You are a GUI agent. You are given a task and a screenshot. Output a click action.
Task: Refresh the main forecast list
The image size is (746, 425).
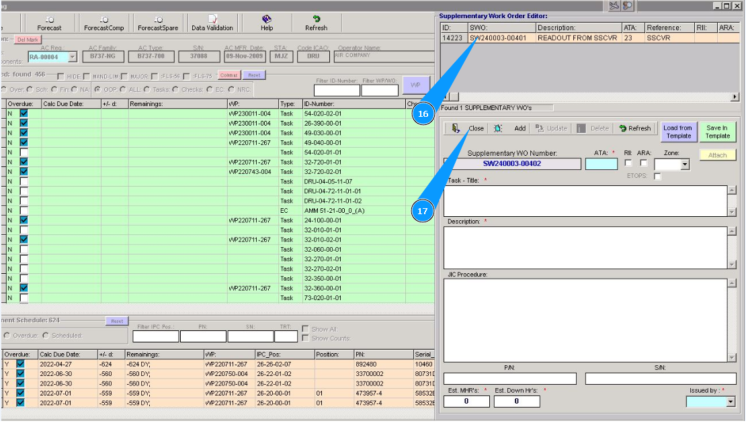coord(316,23)
